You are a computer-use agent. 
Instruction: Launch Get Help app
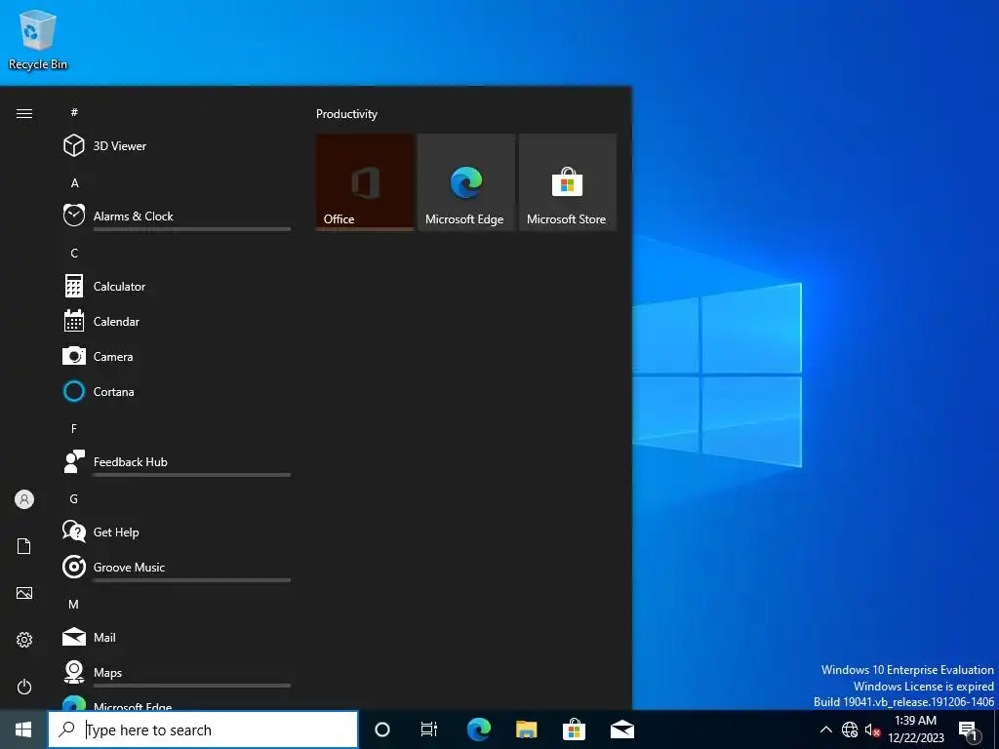pos(176,532)
